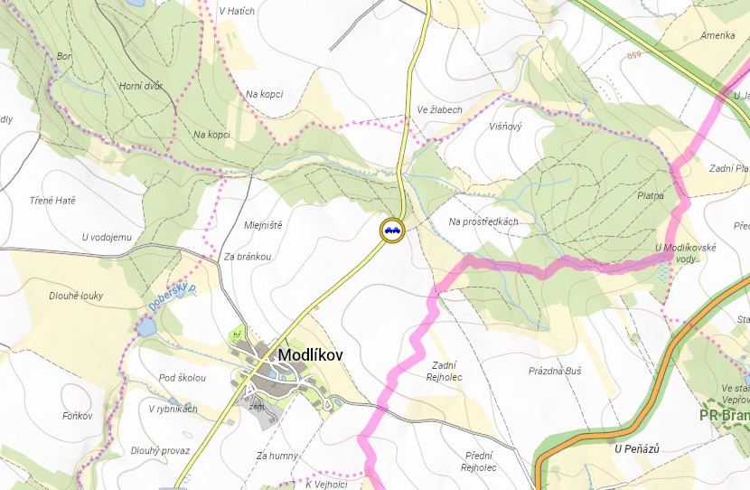
Task: Select the Zadní Rejholec field label
Action: (x=445, y=372)
